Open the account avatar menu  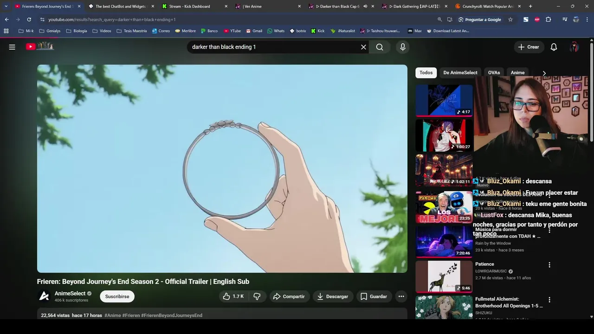574,47
